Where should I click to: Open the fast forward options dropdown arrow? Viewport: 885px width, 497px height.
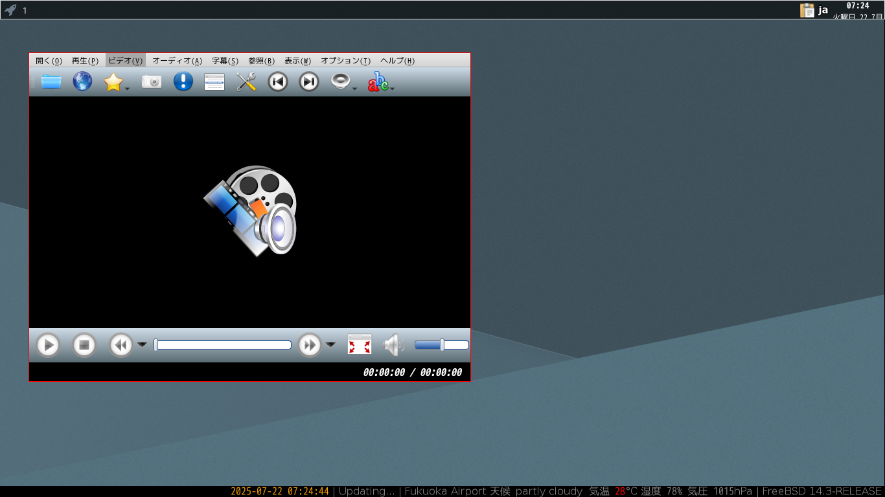coord(330,345)
